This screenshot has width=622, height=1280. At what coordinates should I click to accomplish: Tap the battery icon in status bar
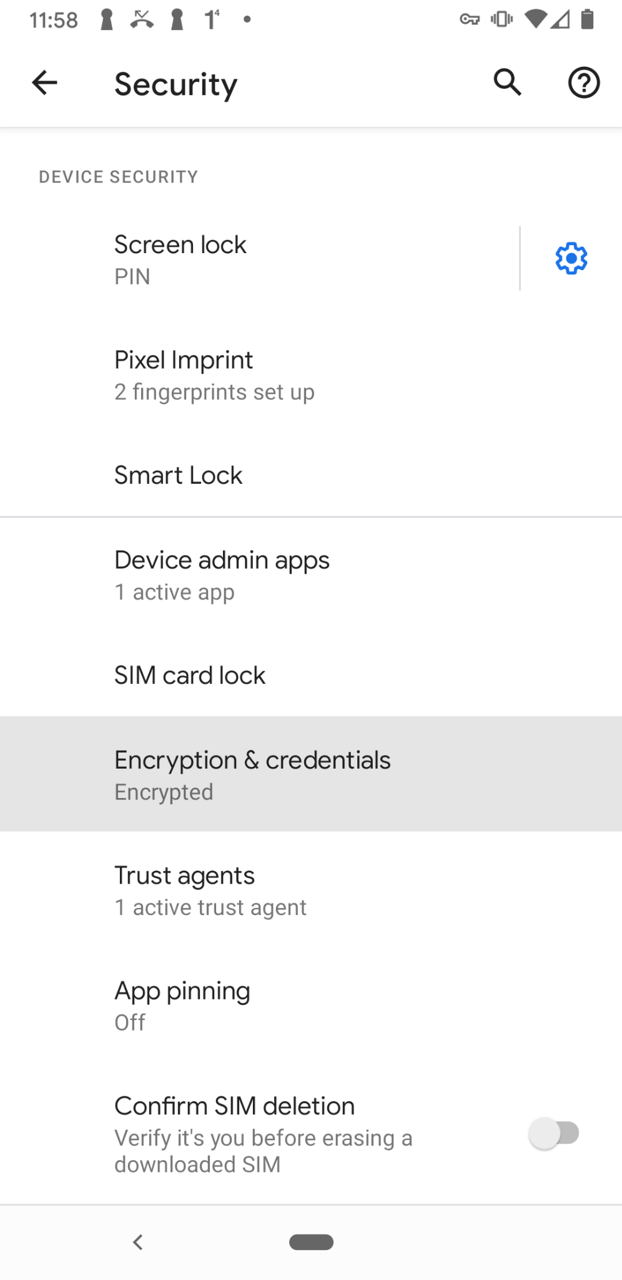tap(587, 19)
